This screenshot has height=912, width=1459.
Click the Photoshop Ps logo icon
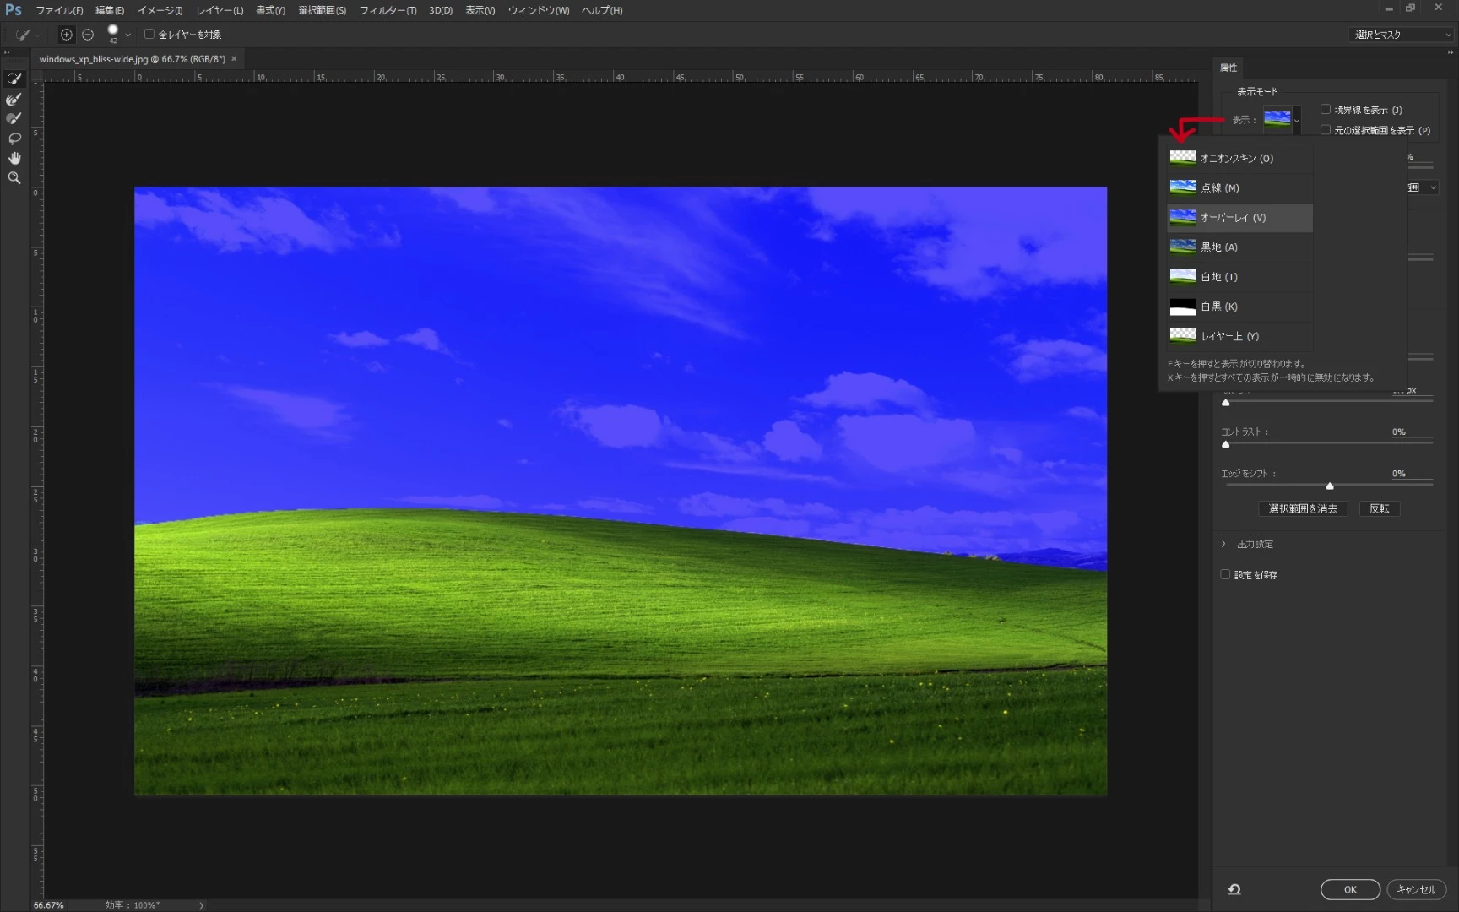tap(14, 10)
